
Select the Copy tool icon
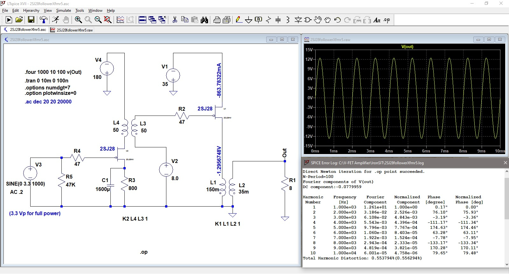click(185, 20)
